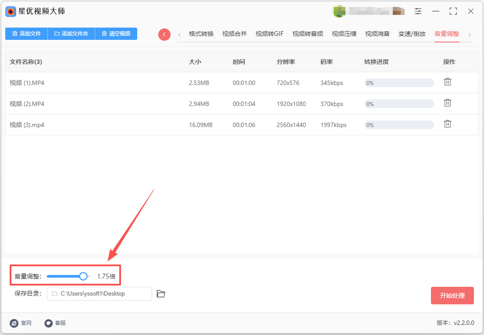Click the 时间 column header
The width and height of the screenshot is (484, 335).
[239, 62]
